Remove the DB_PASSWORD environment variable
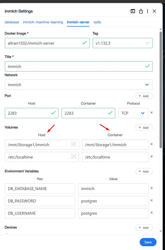This screenshot has width=165, height=250. pos(152,200)
